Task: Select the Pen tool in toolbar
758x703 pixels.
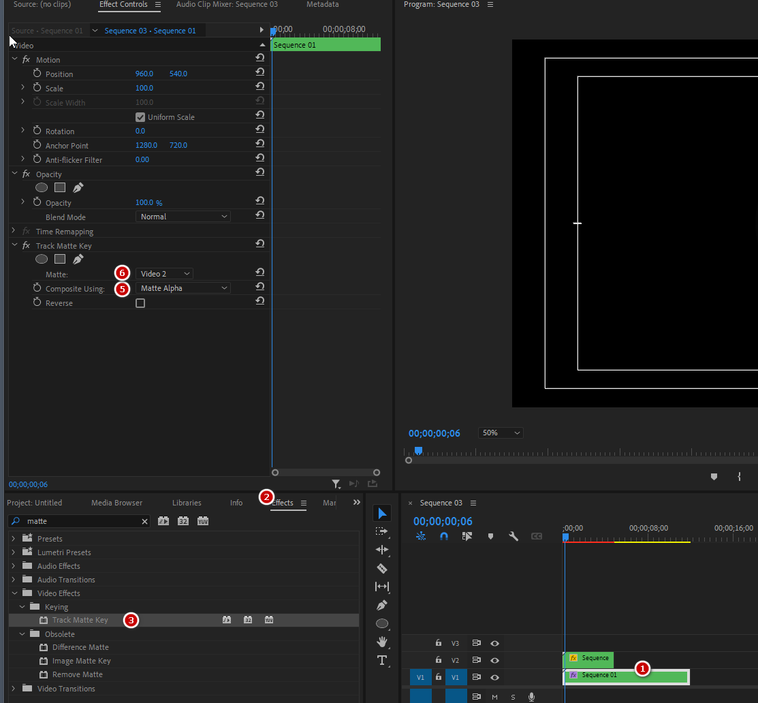Action: point(382,605)
